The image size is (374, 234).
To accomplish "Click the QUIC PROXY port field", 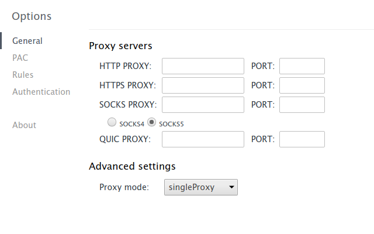I will (302, 139).
